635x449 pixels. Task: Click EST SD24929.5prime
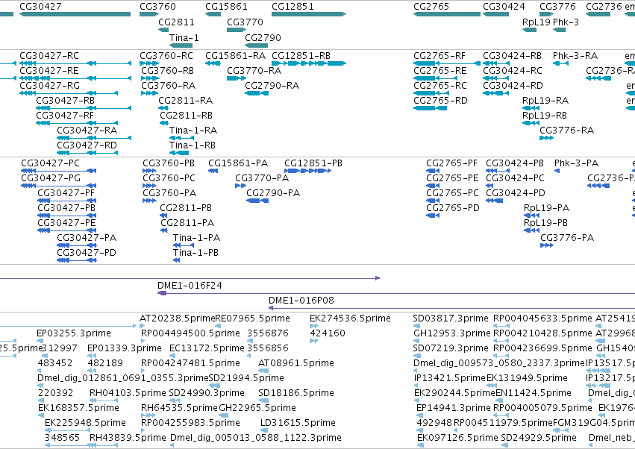coord(539,438)
